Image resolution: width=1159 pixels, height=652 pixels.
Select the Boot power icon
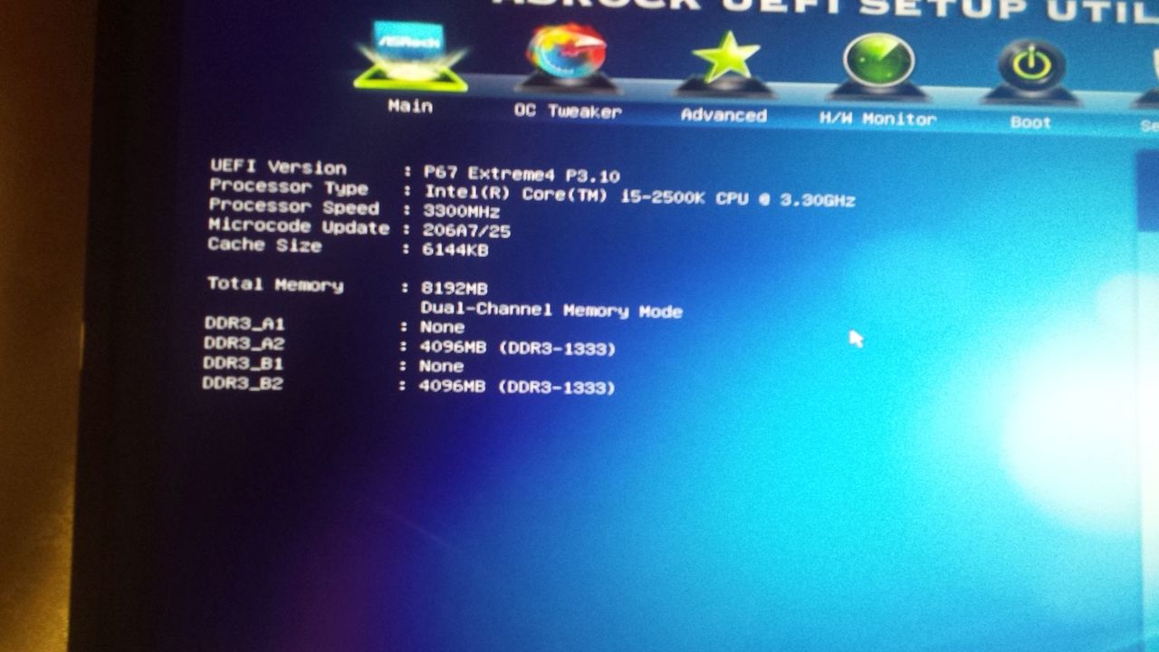[x=1031, y=72]
